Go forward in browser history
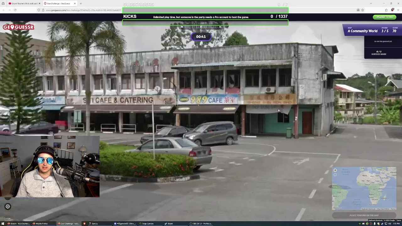This screenshot has width=402, height=226. (x=9, y=10)
